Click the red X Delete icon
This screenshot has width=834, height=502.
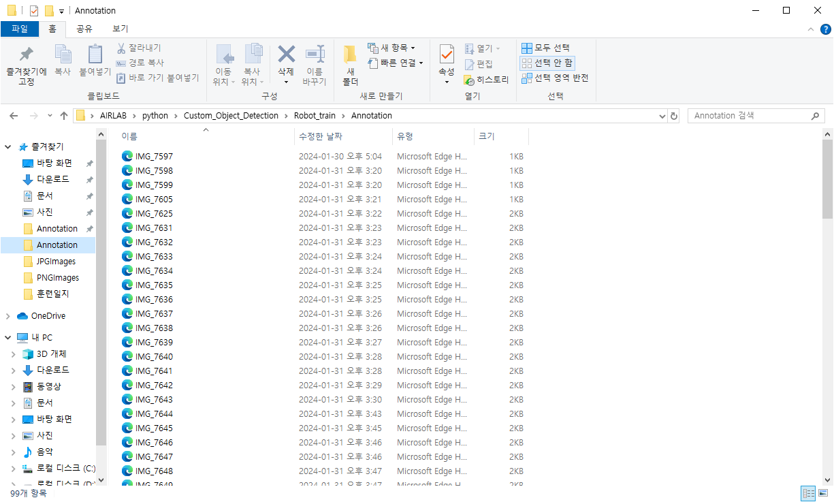pos(286,54)
